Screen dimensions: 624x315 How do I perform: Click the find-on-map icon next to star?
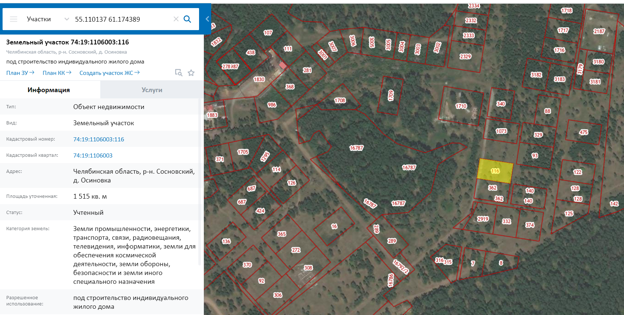click(x=178, y=73)
